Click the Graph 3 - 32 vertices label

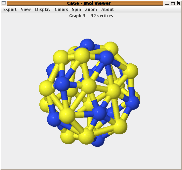[x=91, y=16]
